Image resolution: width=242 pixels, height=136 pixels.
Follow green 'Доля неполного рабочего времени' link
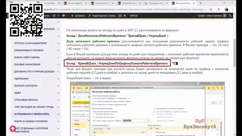[x=93, y=41]
